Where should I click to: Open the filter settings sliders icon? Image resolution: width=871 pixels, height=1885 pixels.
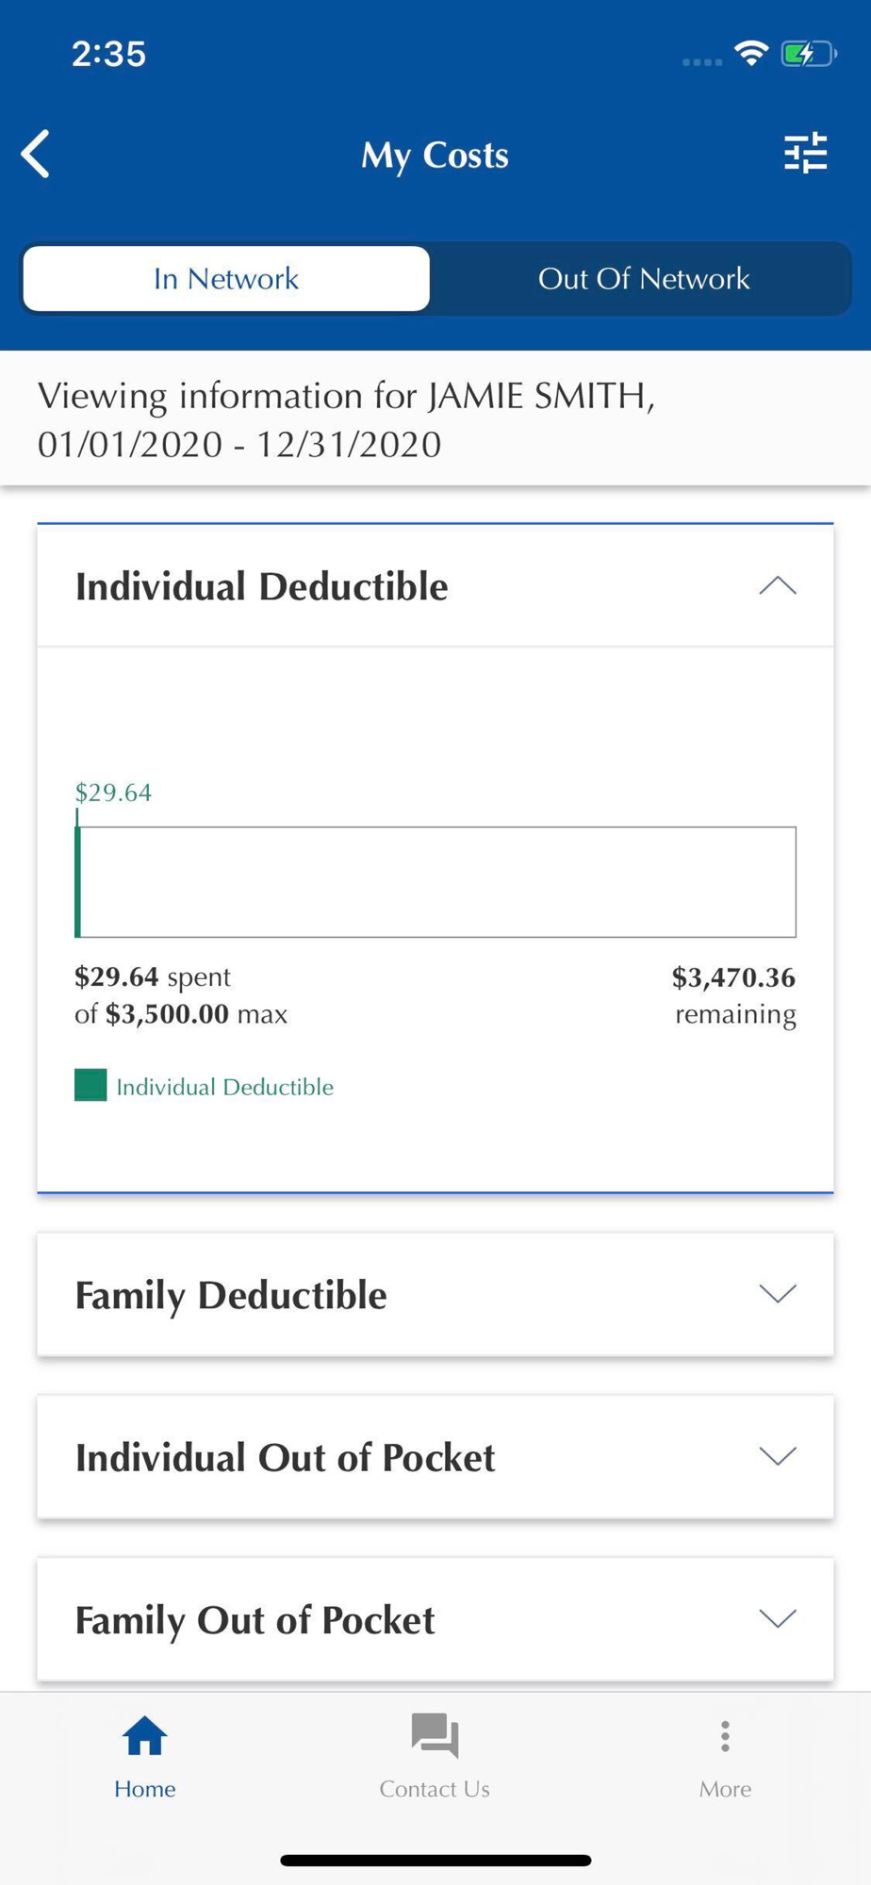coord(805,153)
